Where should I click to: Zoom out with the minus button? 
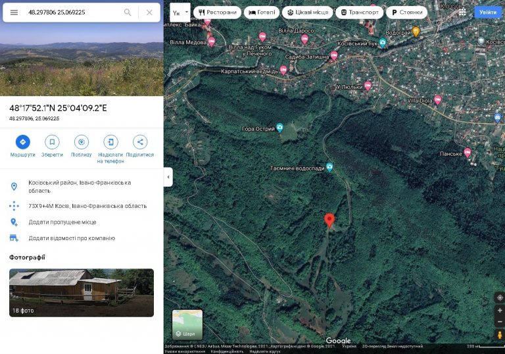(x=500, y=322)
